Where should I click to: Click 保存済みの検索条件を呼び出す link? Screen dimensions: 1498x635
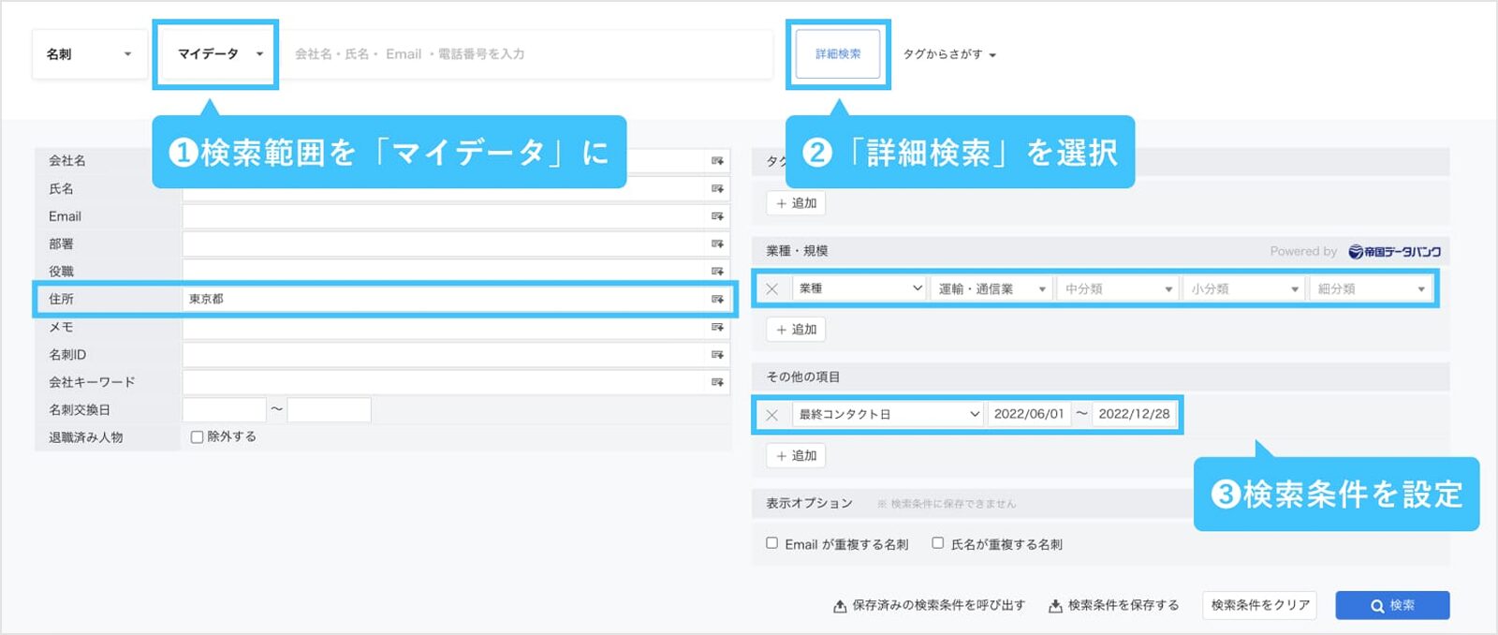coord(930,606)
